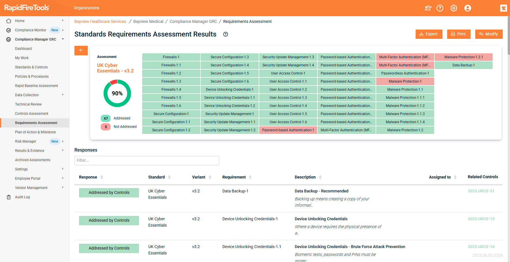Click Addressed by Controls for Device Unlocking Credentials-1
Viewport: 510px width, 262px height.
(x=109, y=221)
